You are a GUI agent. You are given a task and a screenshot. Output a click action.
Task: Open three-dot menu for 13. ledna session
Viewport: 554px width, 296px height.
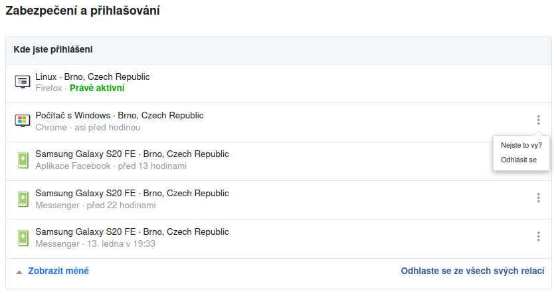click(x=539, y=236)
